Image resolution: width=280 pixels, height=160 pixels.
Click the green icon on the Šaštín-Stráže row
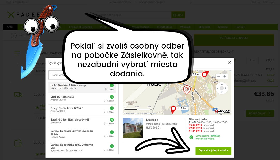pos(112,120)
